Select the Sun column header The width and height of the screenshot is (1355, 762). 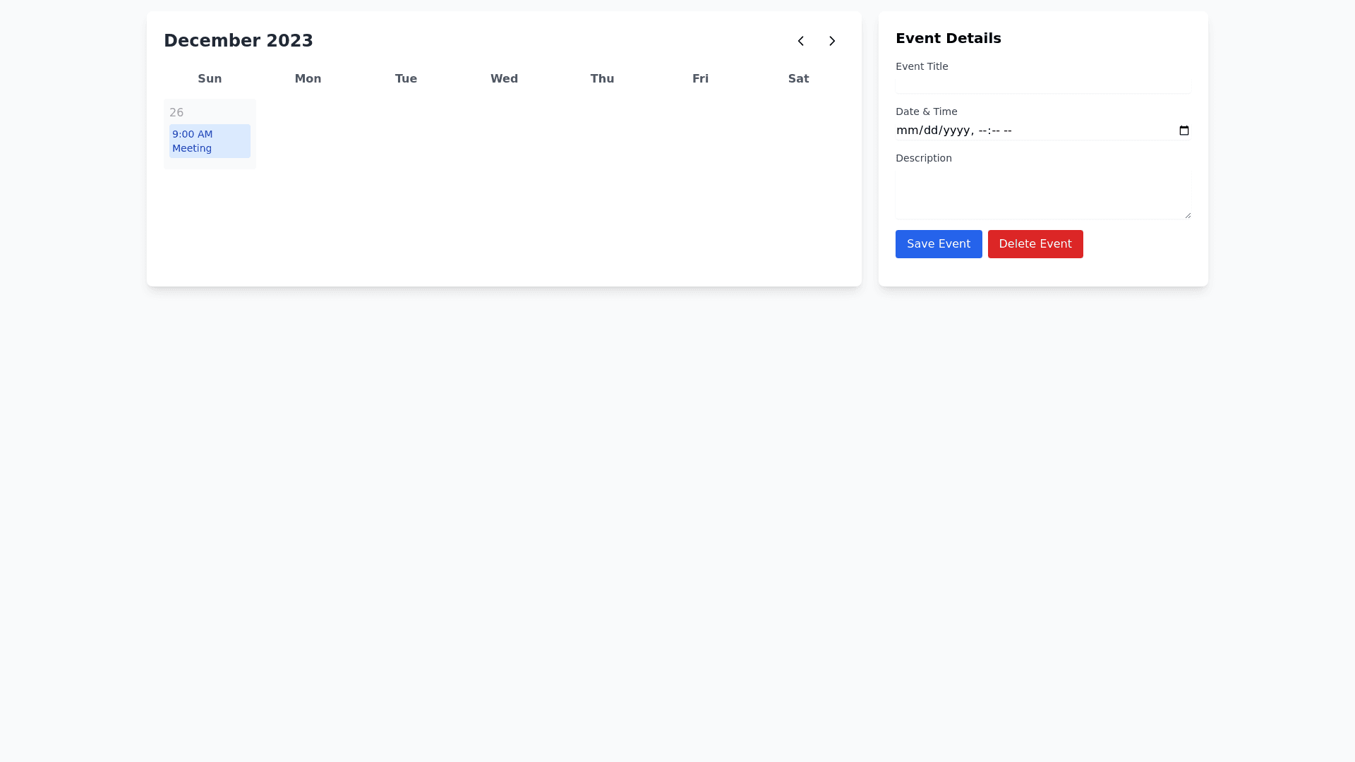coord(210,78)
